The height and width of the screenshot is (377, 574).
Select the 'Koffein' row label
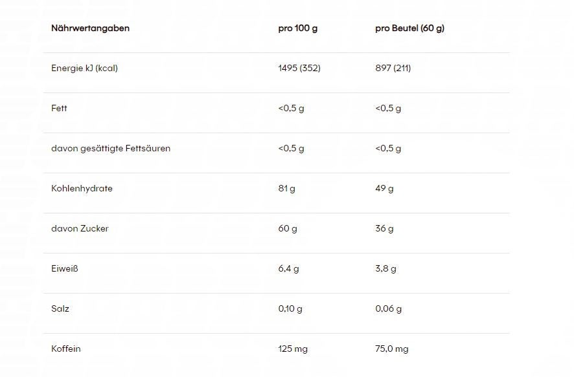click(66, 349)
